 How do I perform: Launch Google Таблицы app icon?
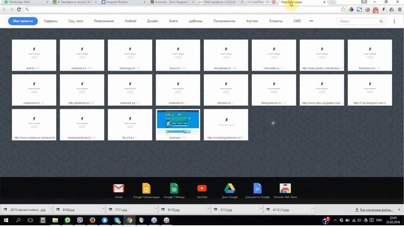coord(174,189)
